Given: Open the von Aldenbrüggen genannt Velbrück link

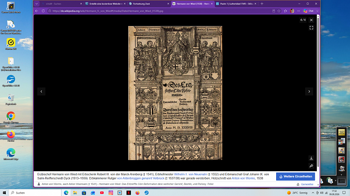Looking at the screenshot, I should [141, 178].
